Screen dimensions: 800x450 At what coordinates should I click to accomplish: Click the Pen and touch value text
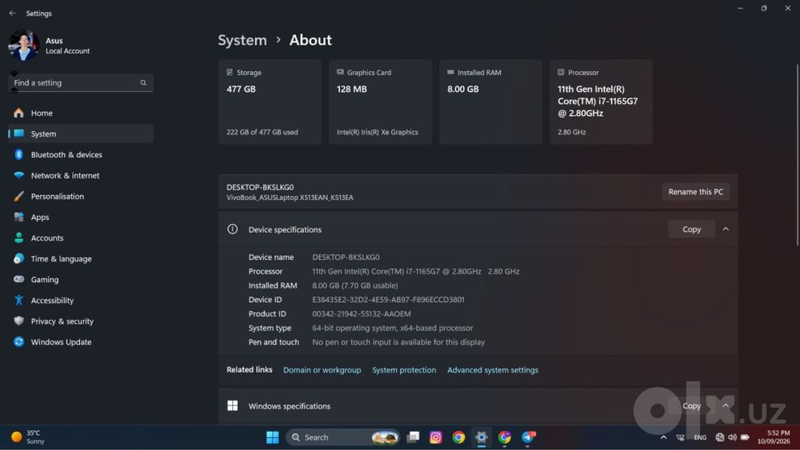click(x=398, y=342)
